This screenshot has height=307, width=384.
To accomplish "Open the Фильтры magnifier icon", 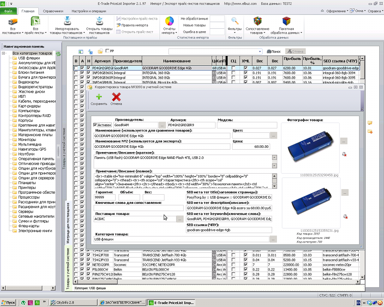I will 235,21.
